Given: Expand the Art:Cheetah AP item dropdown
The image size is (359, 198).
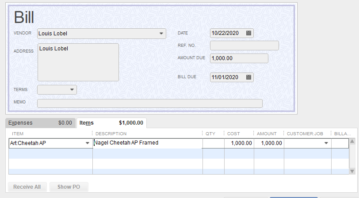Looking at the screenshot, I should (x=87, y=143).
